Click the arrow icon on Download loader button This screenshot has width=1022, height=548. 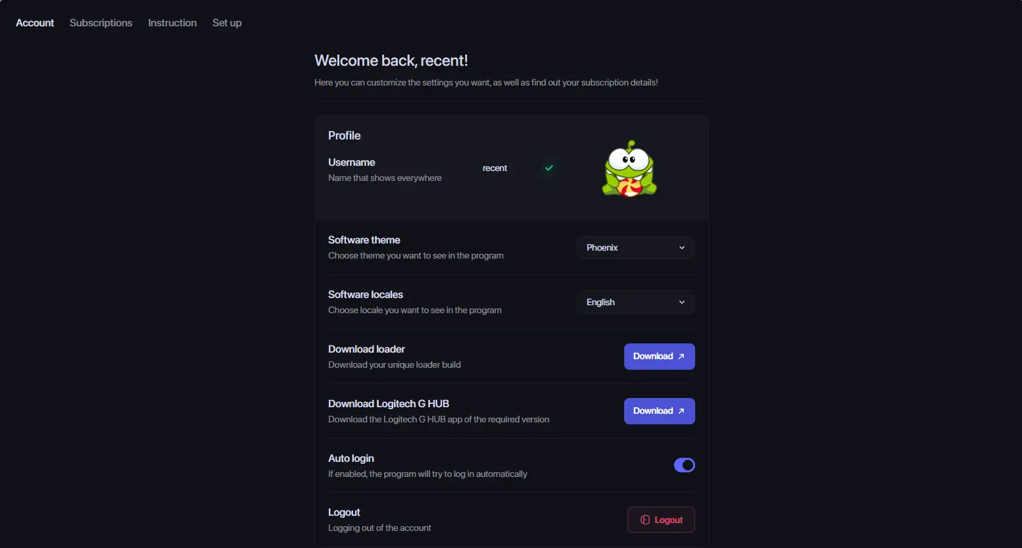(x=681, y=357)
